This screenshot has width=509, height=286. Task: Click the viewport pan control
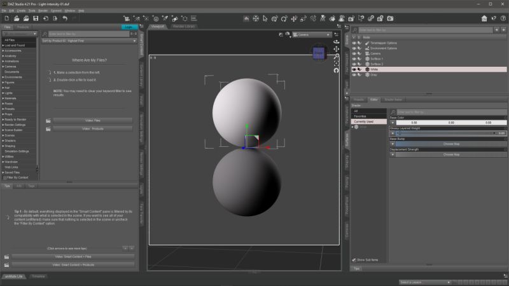(x=337, y=49)
